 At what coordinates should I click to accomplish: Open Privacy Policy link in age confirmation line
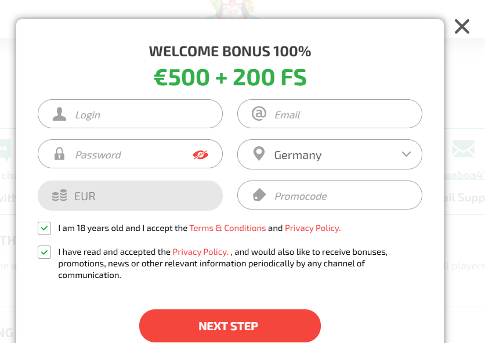tap(312, 228)
